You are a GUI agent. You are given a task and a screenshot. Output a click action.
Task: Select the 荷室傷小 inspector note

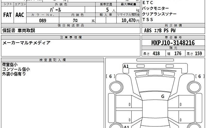pyautogui.click(x=10, y=65)
